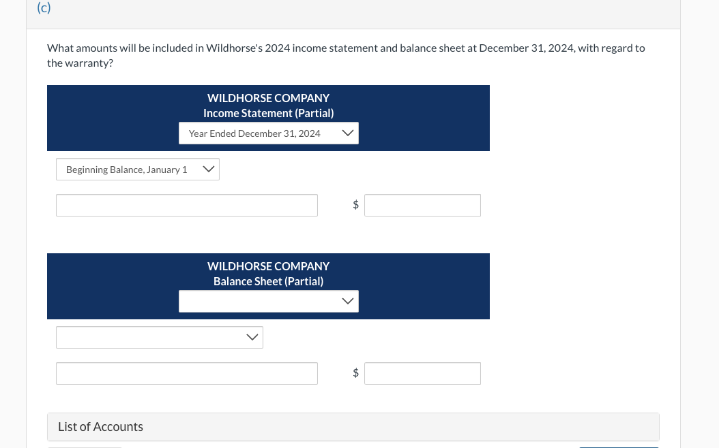Click the dollar amount field for the income statement

coord(422,204)
